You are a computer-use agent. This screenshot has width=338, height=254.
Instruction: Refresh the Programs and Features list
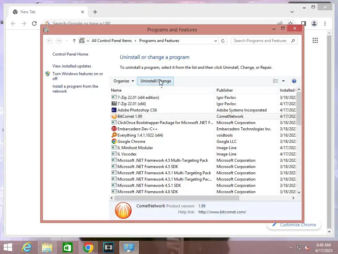pos(223,41)
